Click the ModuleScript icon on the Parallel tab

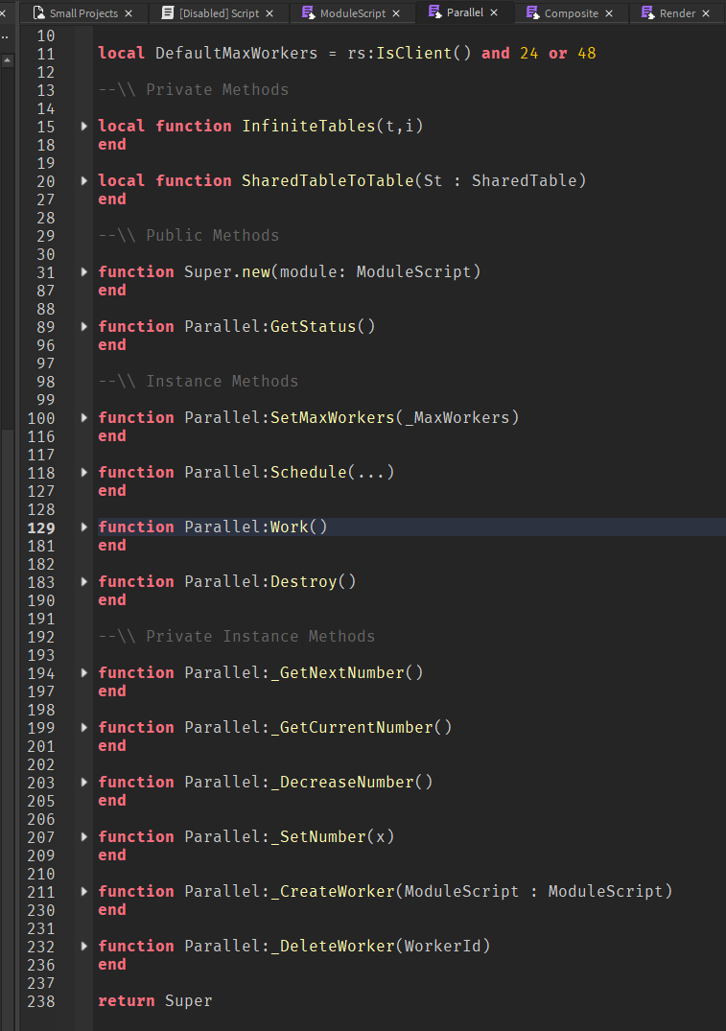pos(433,13)
